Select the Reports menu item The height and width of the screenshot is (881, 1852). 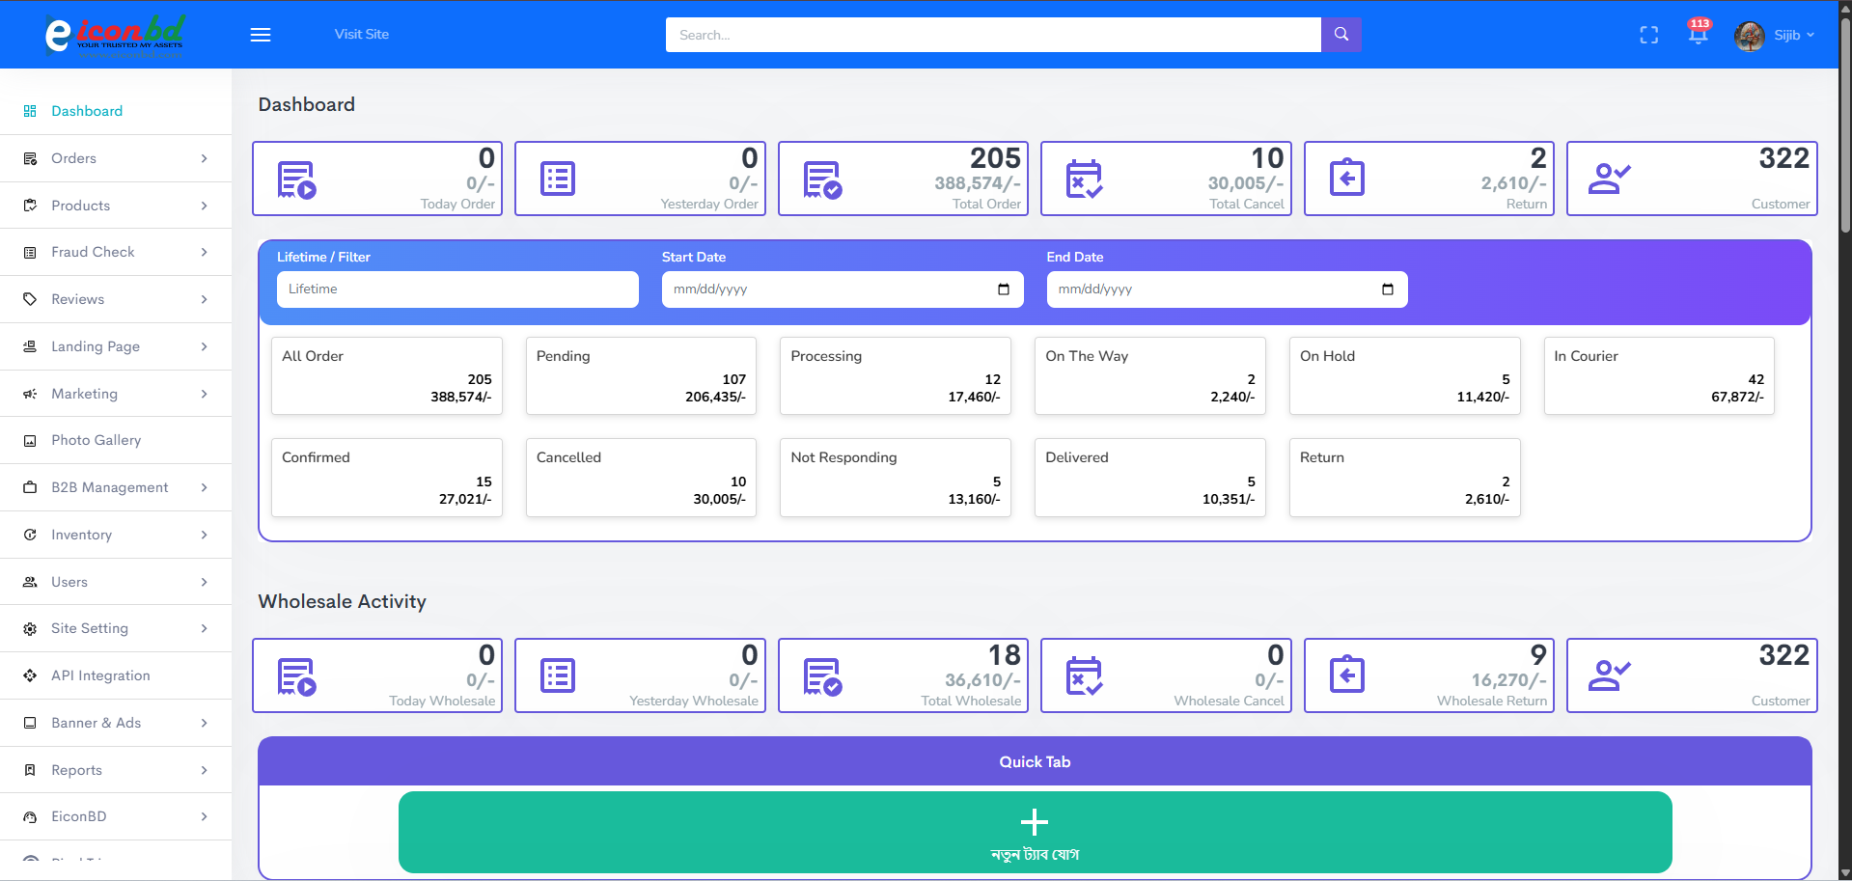[x=76, y=770]
